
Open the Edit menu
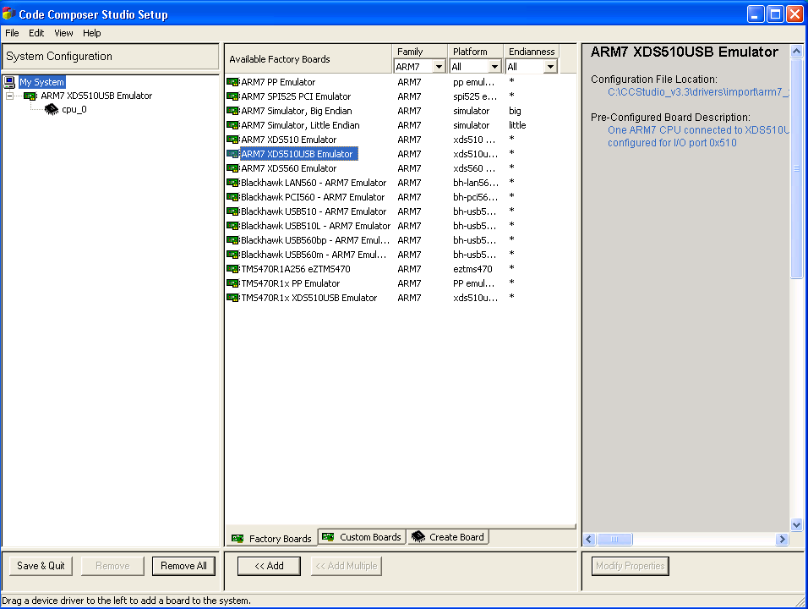click(36, 33)
